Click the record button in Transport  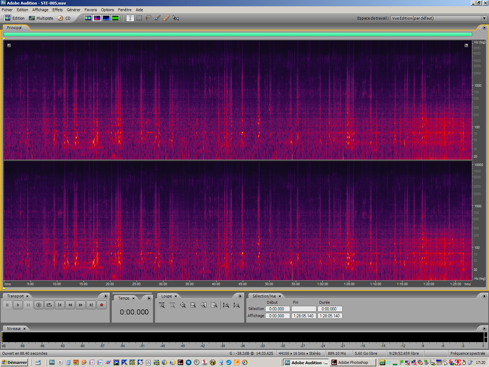(101, 305)
